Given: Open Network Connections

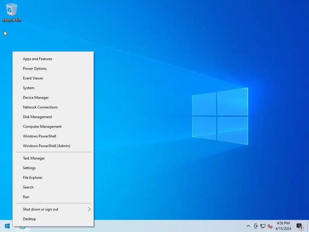Looking at the screenshot, I should coord(53,107).
